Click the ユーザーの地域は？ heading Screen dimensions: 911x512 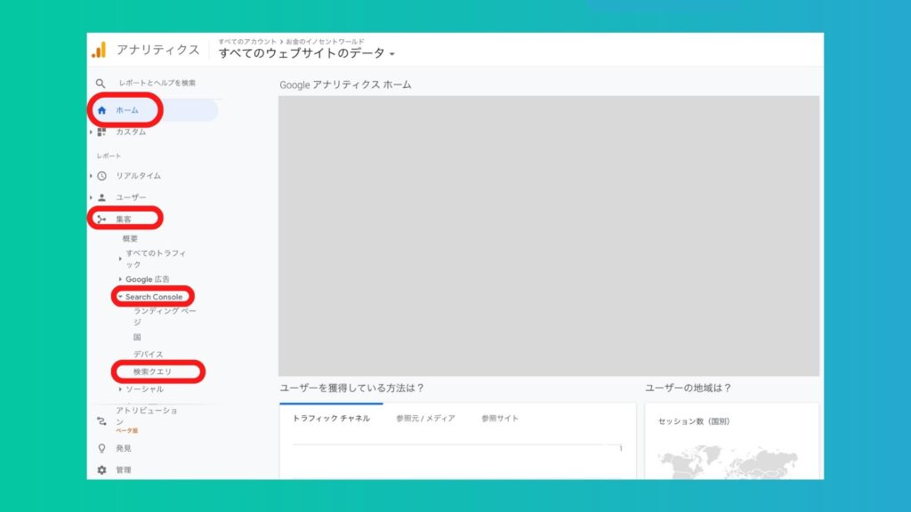(689, 388)
